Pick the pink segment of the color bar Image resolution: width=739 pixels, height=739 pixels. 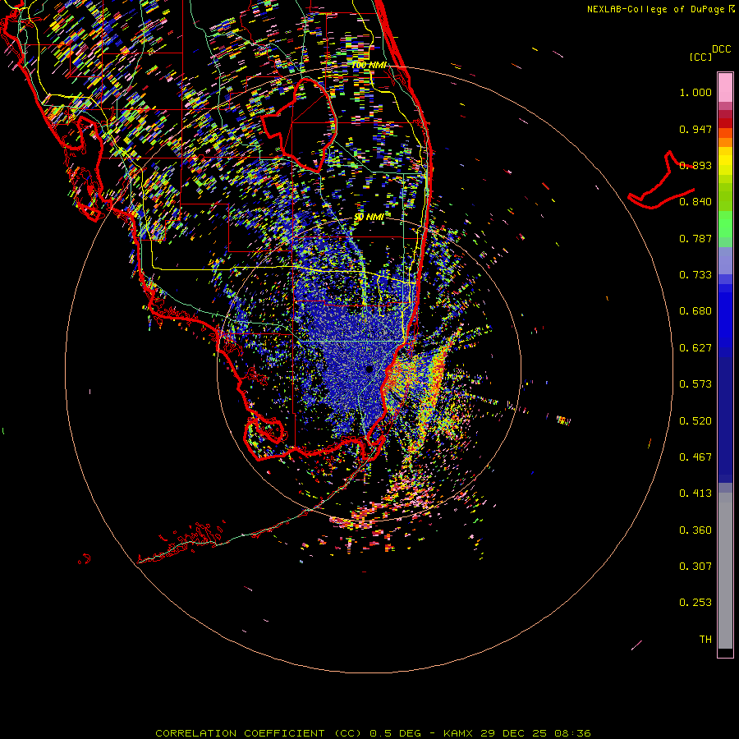(x=725, y=88)
